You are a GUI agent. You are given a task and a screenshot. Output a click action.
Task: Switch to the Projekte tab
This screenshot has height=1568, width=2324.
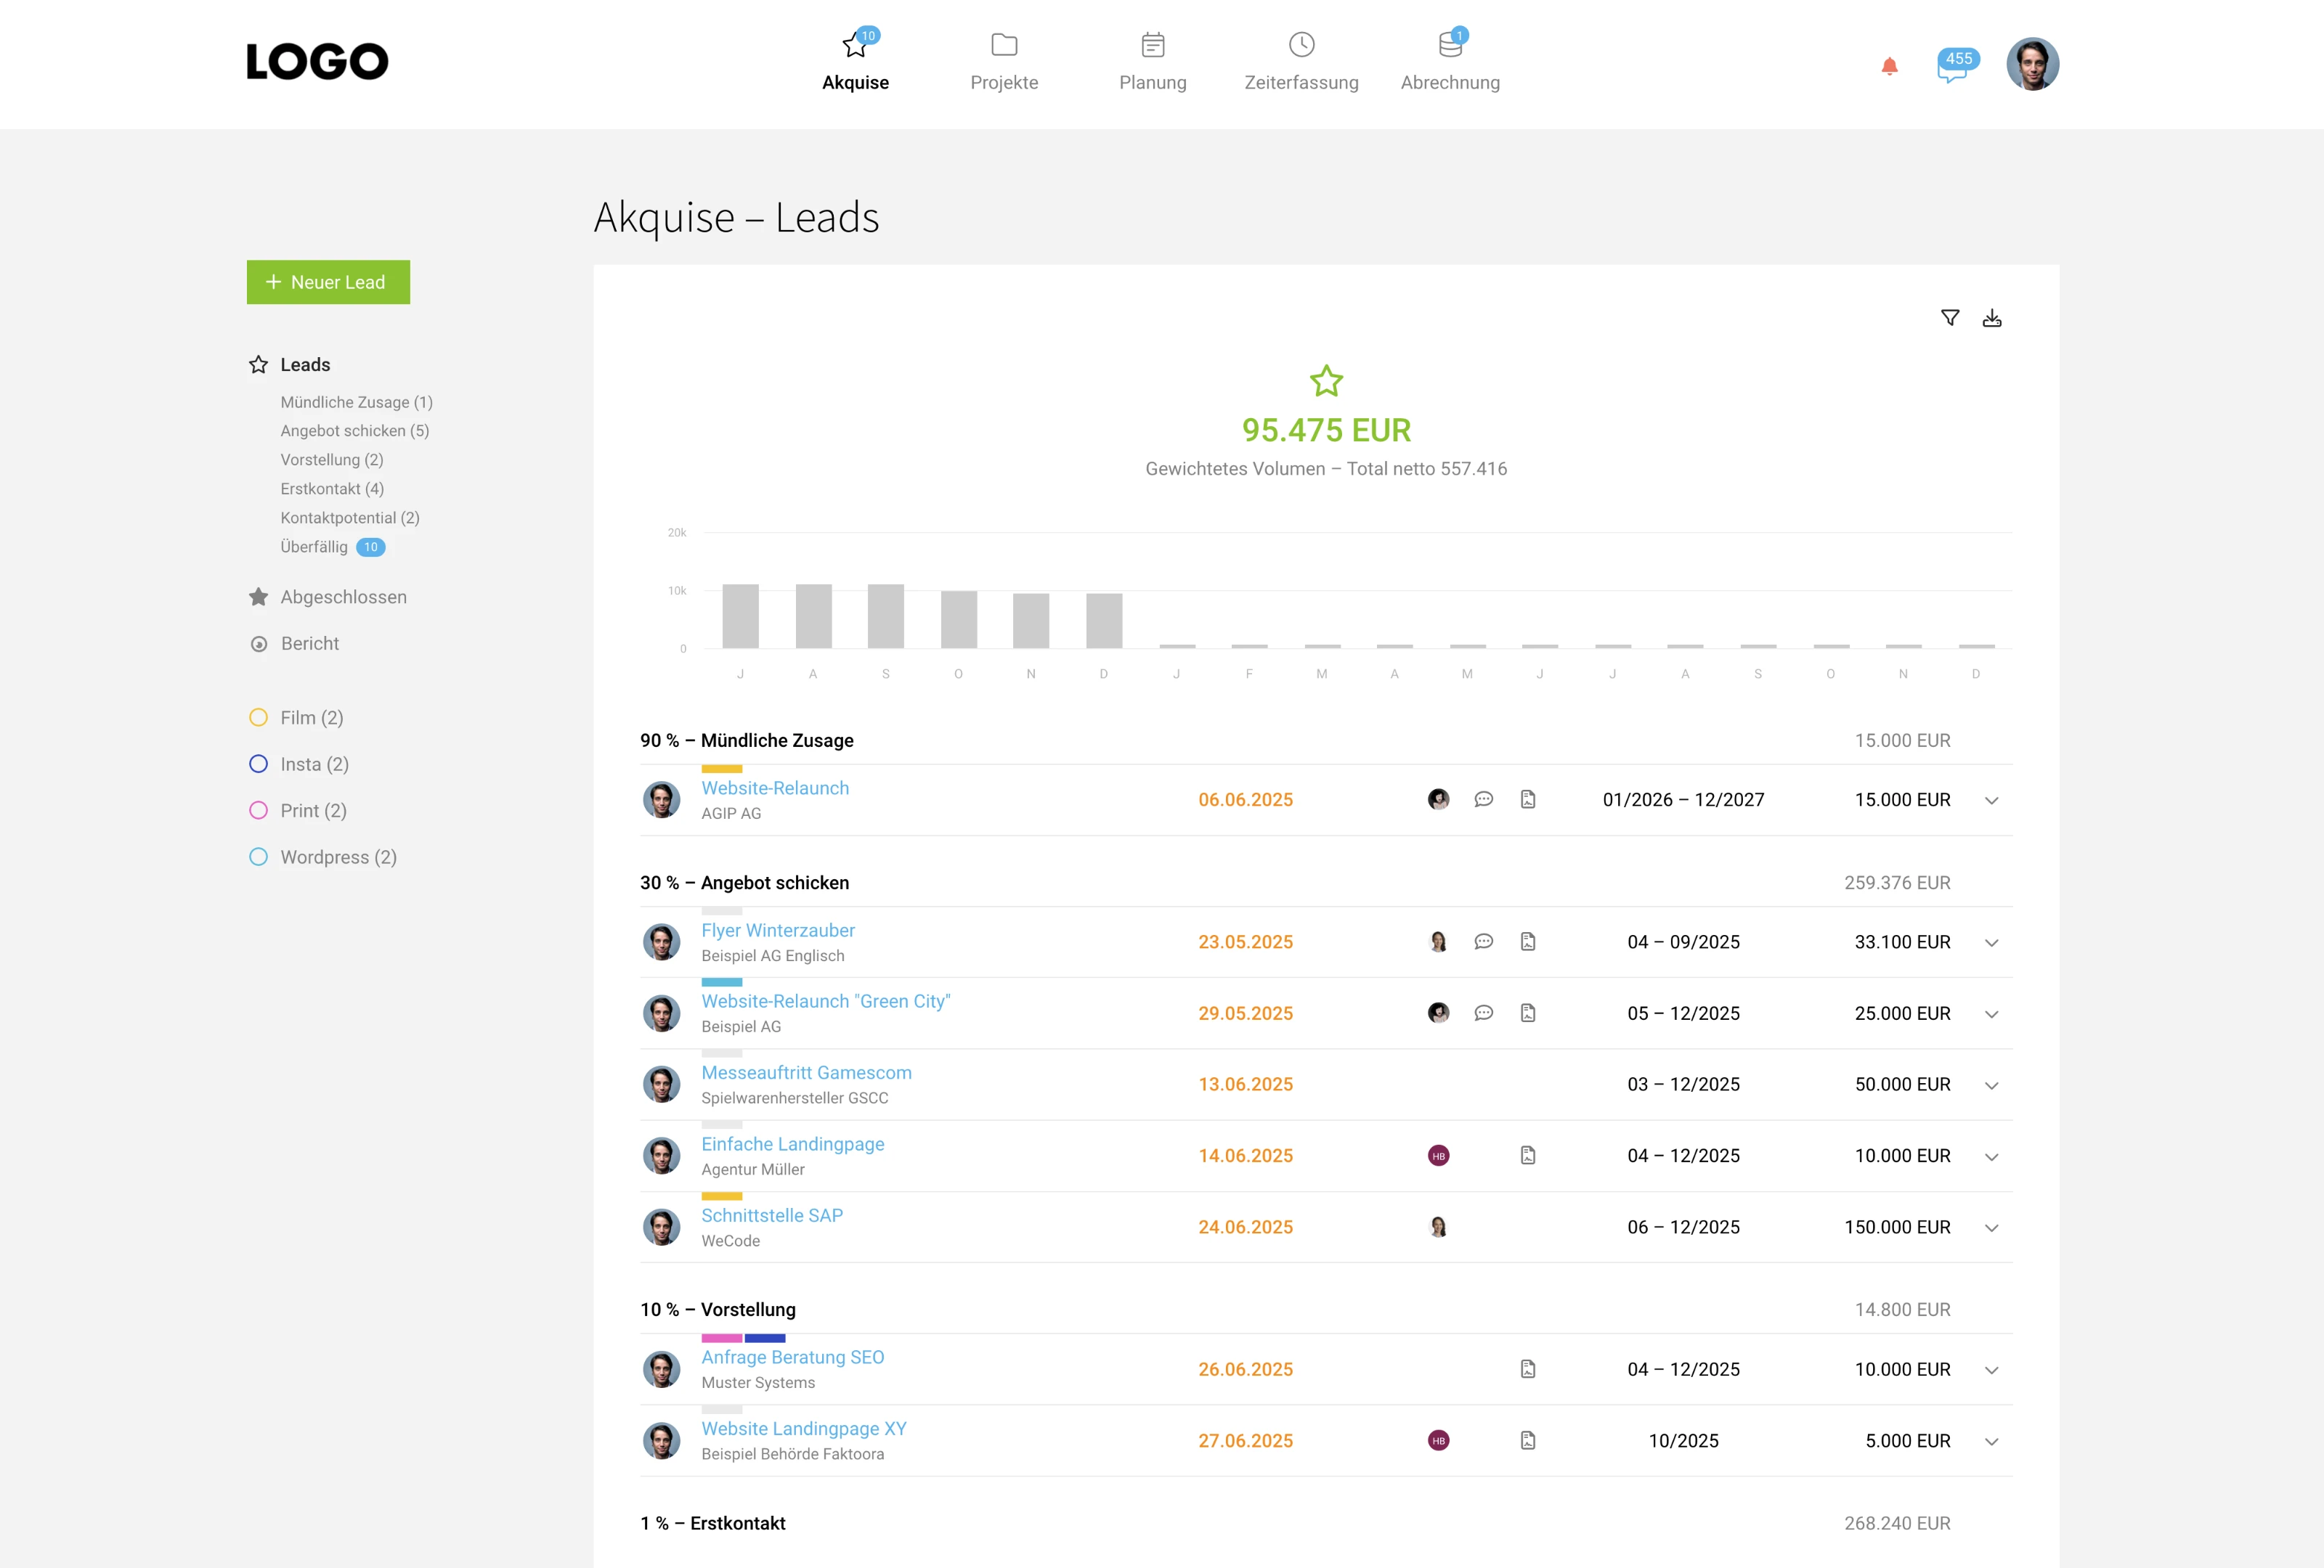click(1003, 62)
